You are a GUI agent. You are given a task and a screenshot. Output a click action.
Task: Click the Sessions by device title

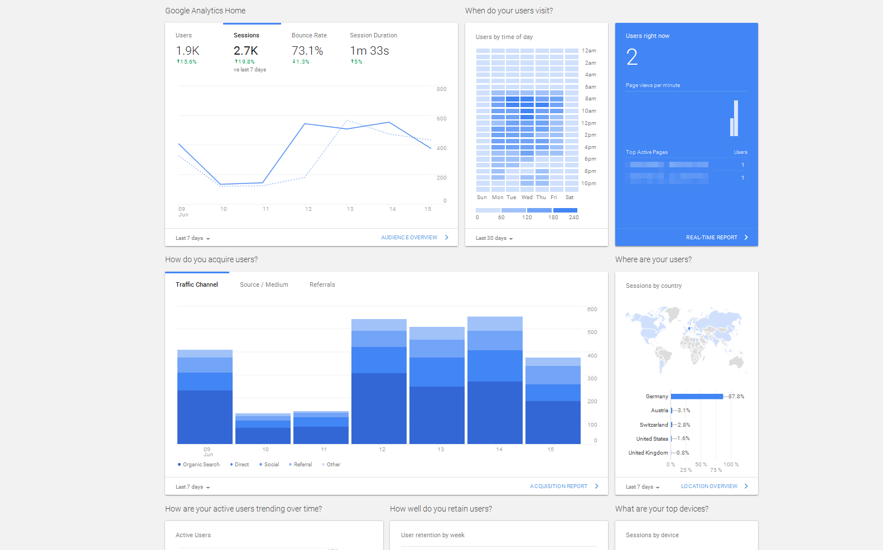(652, 535)
